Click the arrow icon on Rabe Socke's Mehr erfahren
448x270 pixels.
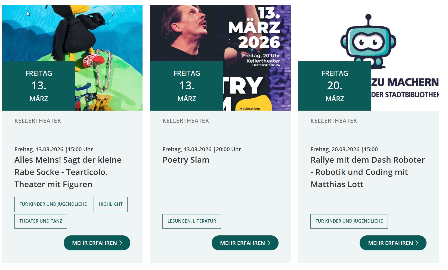121,243
